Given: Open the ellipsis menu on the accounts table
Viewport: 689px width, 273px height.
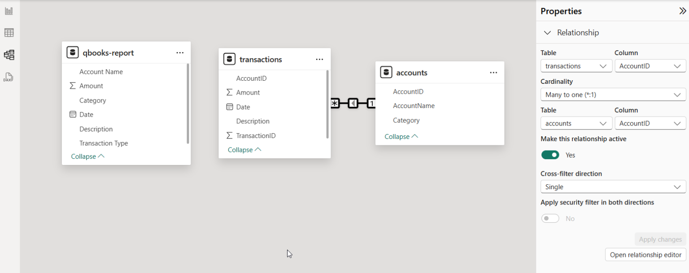Looking at the screenshot, I should click(493, 72).
